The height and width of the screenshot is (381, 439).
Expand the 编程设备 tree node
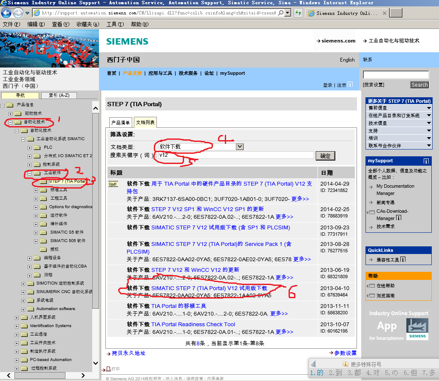pos(29,259)
